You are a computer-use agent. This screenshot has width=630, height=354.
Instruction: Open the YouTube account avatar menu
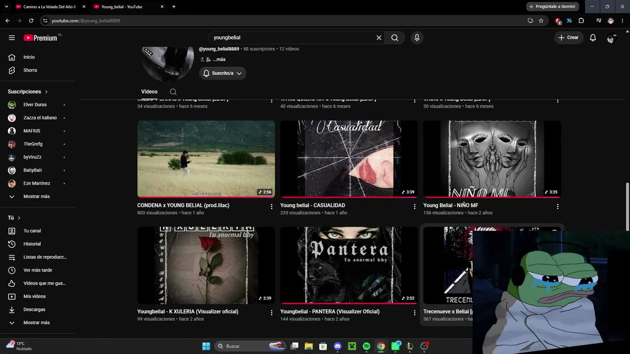coord(611,38)
